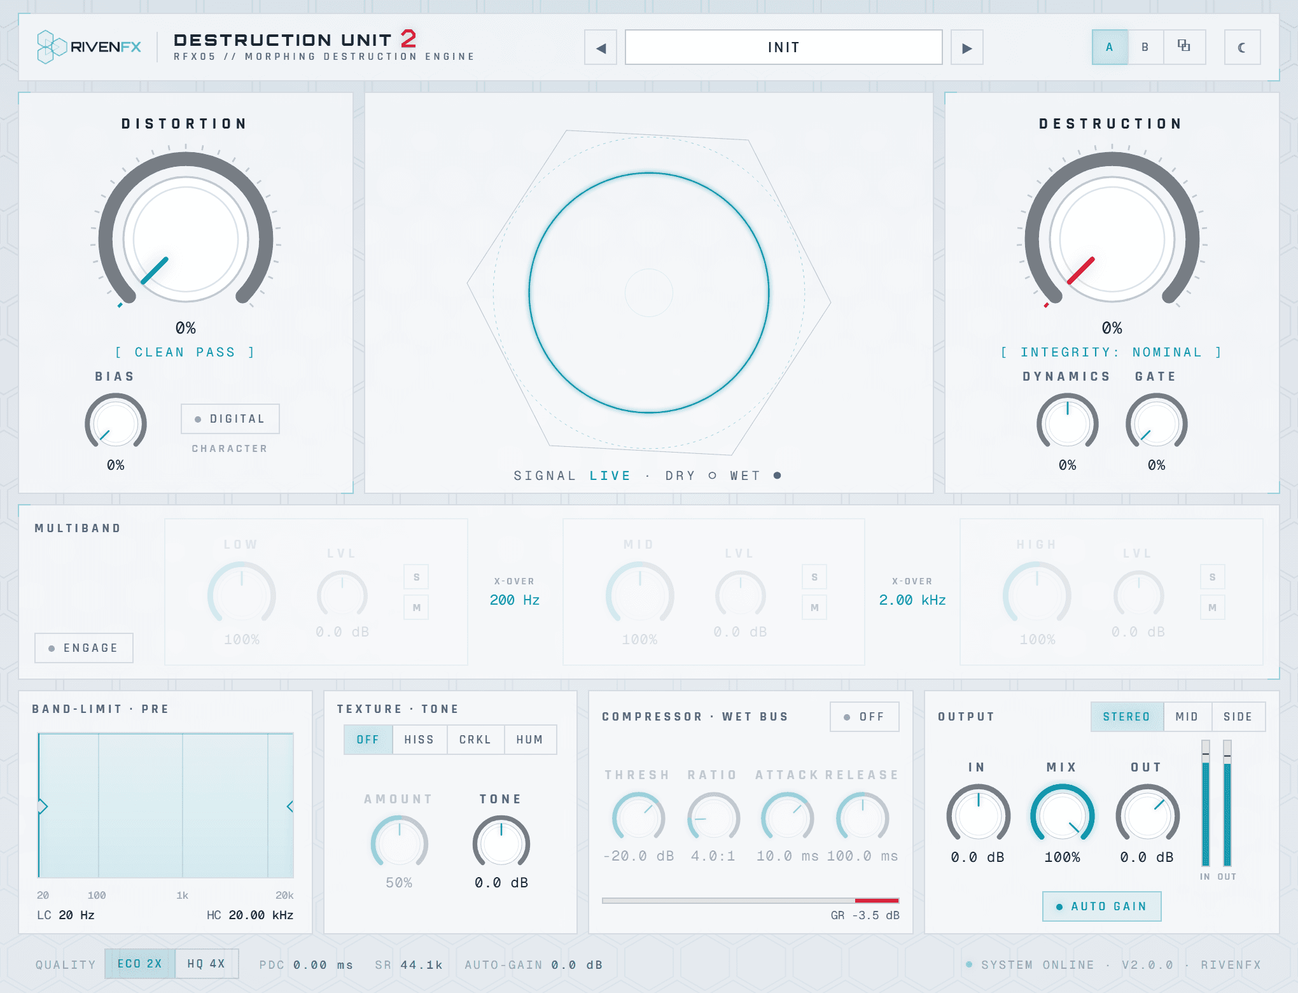
Task: Solo the High band
Action: tap(1213, 577)
